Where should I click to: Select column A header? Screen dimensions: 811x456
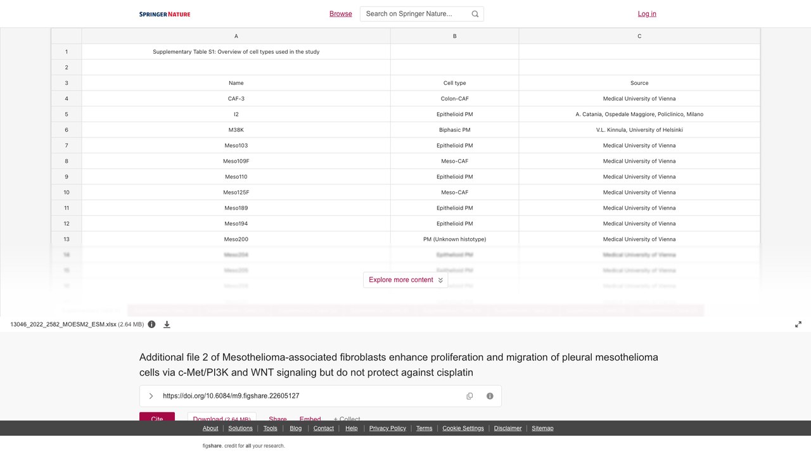(236, 36)
